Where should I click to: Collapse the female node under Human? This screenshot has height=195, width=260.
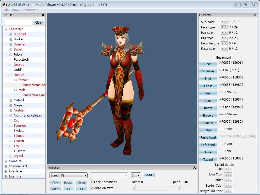(x=15, y=80)
